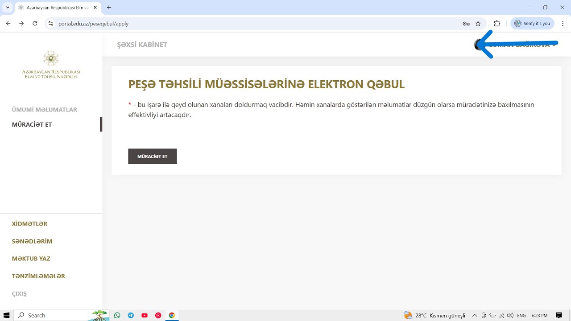Viewport: 571px width, 321px height.
Task: Open the tab search dropdown arrow
Action: (8, 8)
